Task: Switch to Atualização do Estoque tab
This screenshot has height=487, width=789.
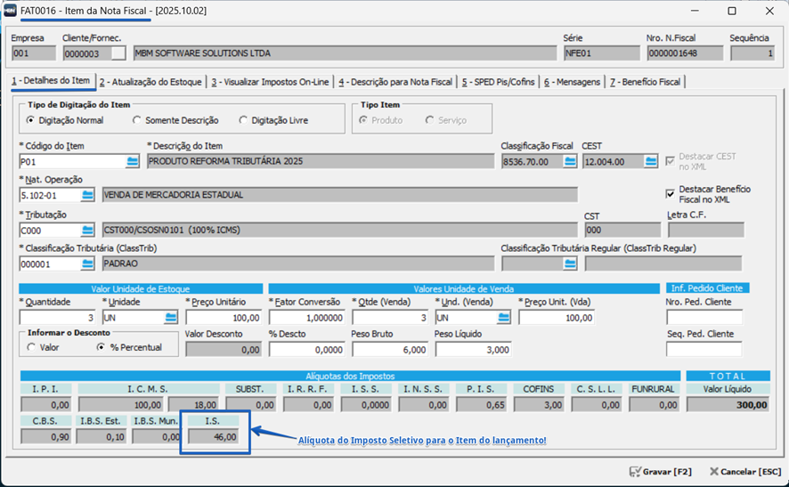Action: coord(150,82)
